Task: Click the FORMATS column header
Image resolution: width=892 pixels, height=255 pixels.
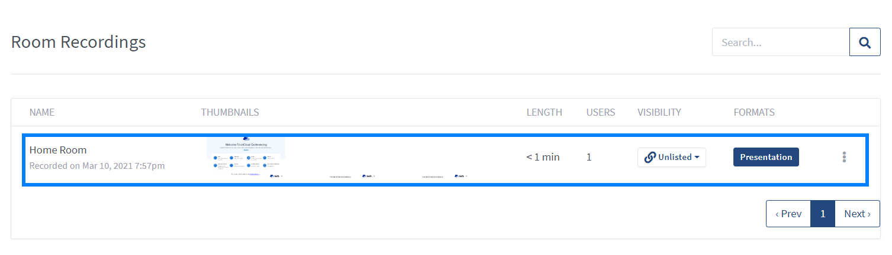Action: coord(754,112)
